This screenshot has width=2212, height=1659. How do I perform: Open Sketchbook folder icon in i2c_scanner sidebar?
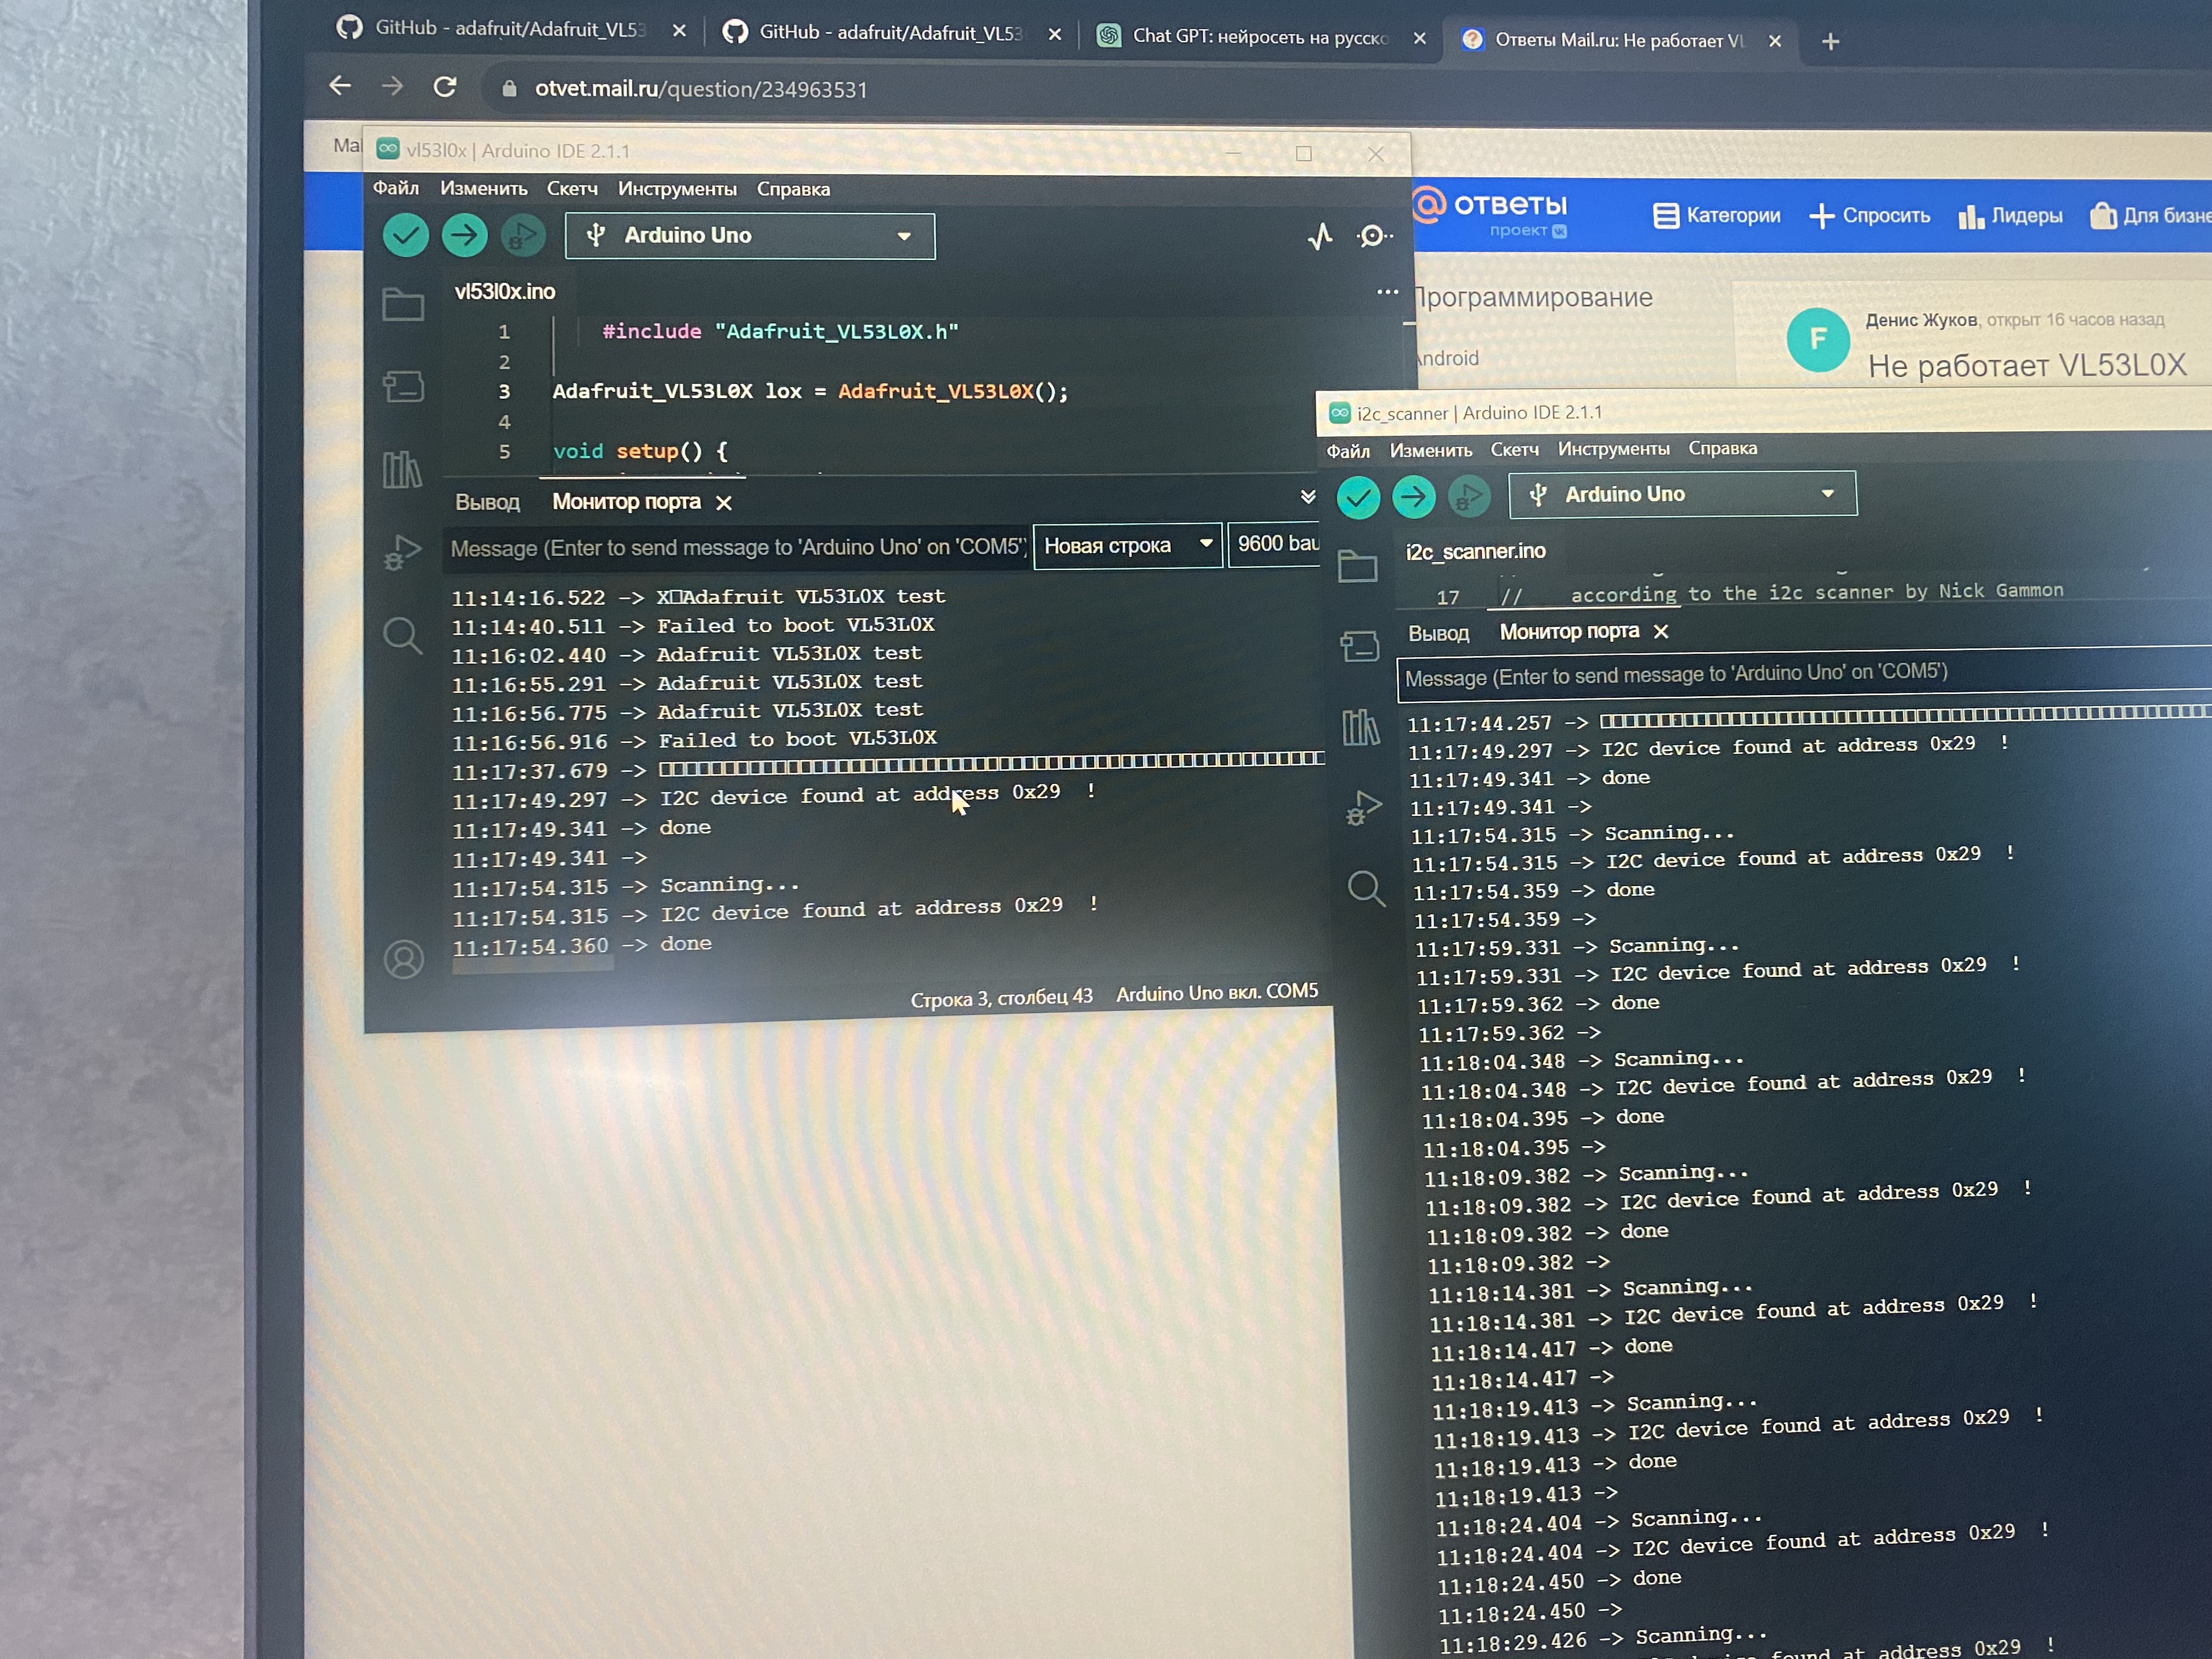[1358, 566]
